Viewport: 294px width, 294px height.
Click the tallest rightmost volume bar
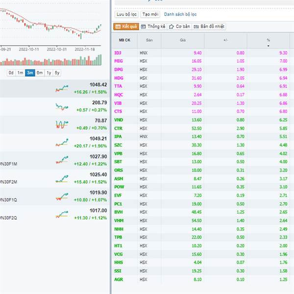(x=100, y=60)
